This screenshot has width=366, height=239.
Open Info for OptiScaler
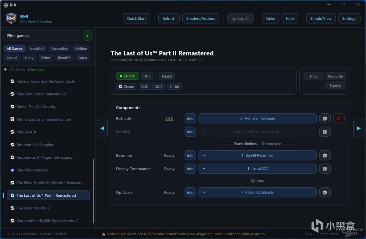[x=190, y=192]
